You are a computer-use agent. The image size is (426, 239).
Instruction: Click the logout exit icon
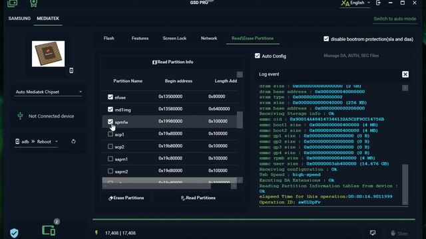pyautogui.click(x=378, y=3)
